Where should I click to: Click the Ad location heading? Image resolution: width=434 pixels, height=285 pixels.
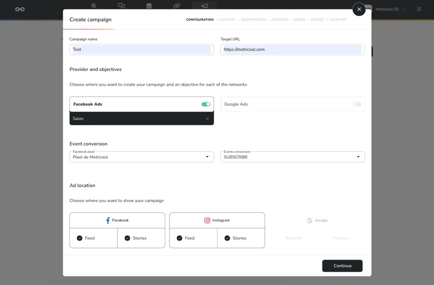(82, 185)
